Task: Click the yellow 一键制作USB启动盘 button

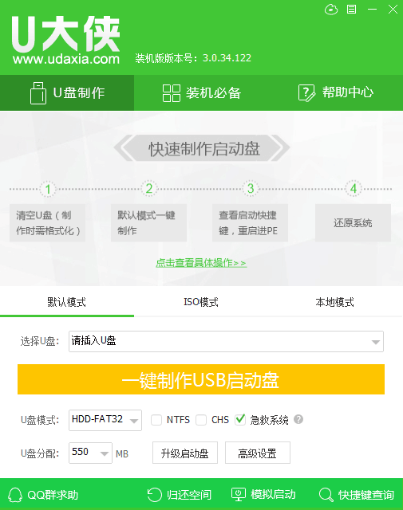Action: point(201,379)
